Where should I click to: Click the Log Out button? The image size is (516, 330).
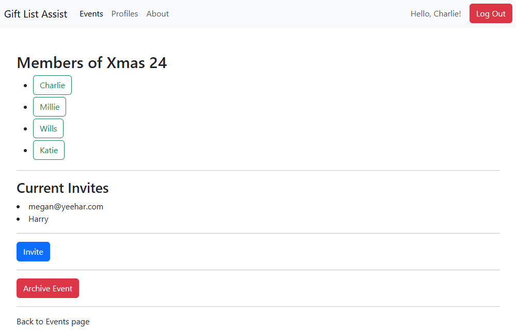coord(491,13)
